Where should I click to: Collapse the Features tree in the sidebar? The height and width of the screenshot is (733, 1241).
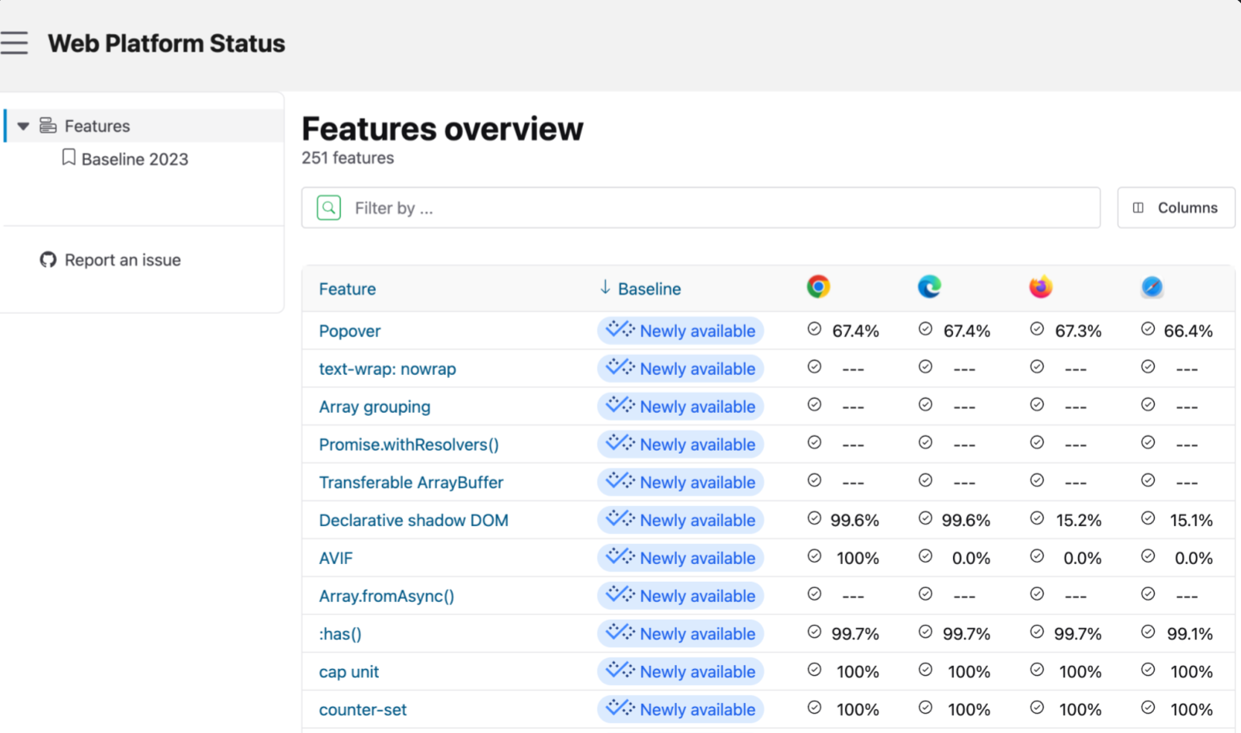pos(23,126)
